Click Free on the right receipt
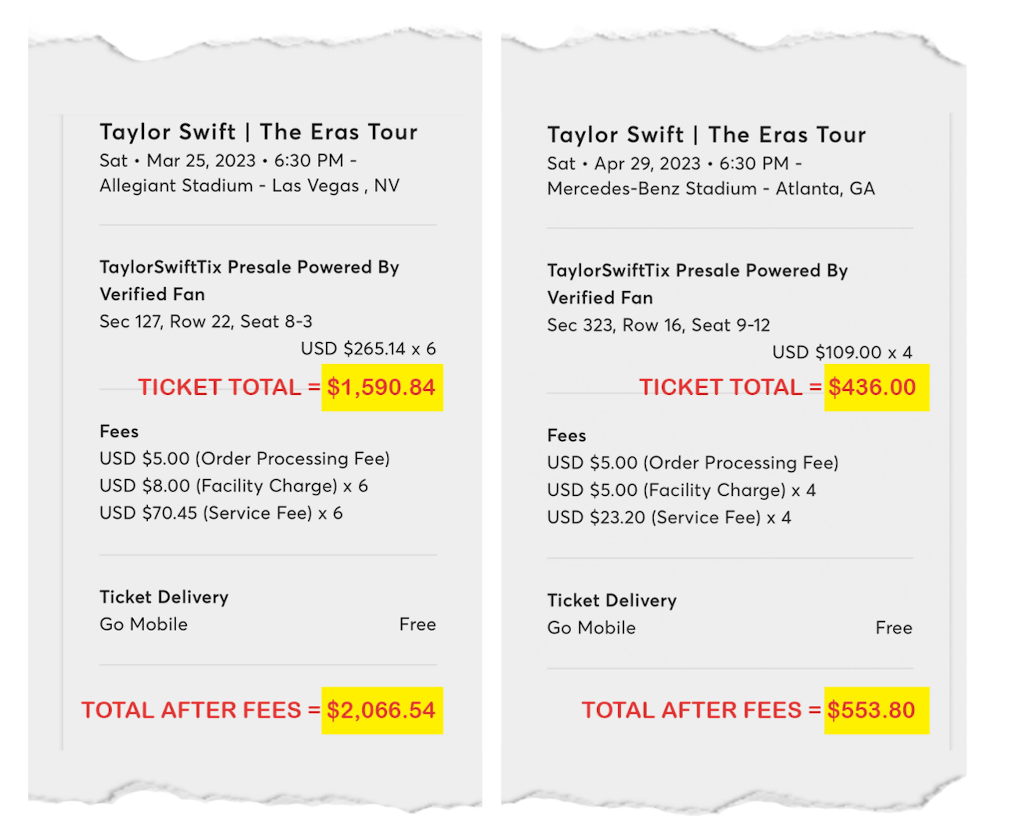This screenshot has height=826, width=1012. tap(894, 628)
